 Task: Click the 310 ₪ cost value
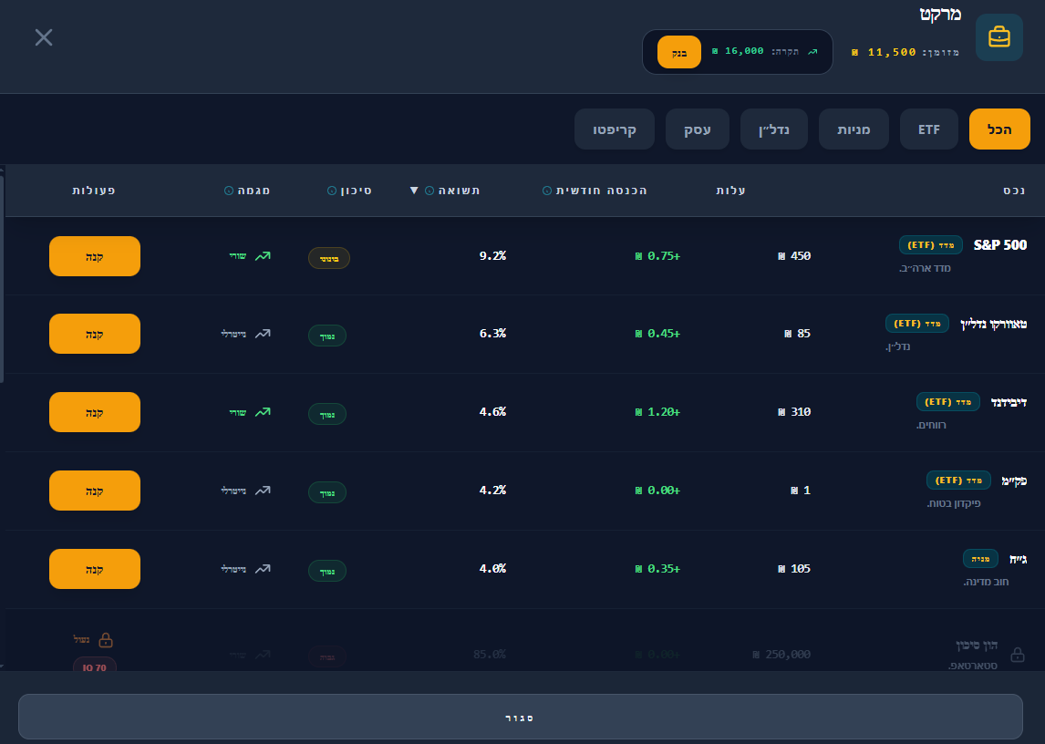[x=793, y=412]
